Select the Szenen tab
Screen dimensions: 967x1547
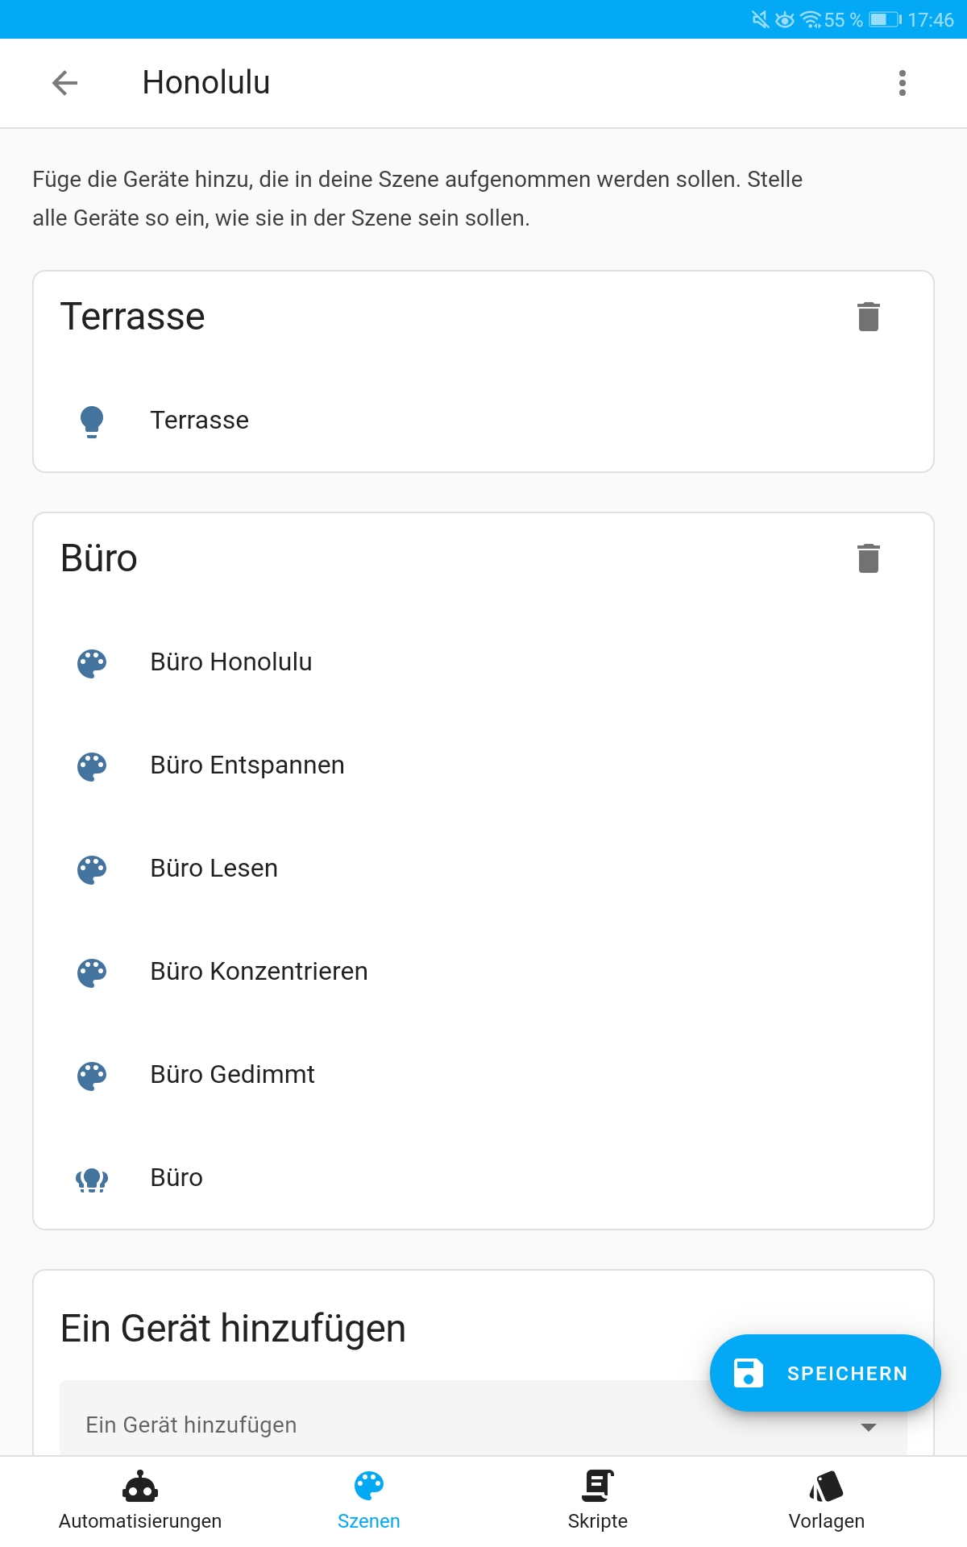tap(369, 1499)
